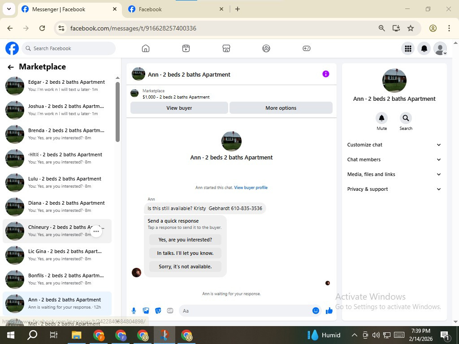
Task: Open Lulu's apartment conversation
Action: [x=57, y=183]
